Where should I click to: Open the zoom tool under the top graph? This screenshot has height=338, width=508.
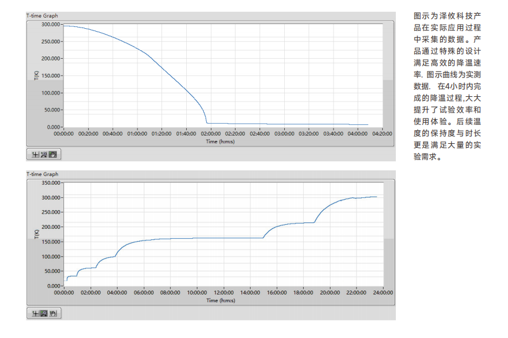click(x=43, y=154)
